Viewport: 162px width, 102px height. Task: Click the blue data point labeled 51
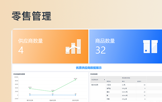tap(30, 95)
